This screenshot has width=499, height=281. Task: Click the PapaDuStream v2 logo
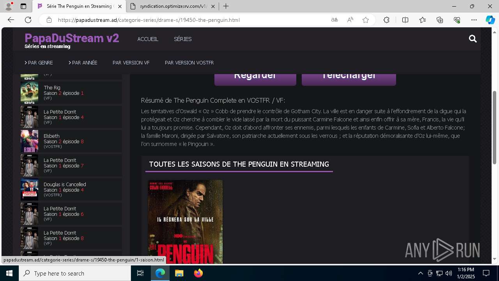point(72,38)
